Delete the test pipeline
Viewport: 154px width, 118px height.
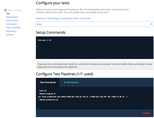tap(146, 113)
